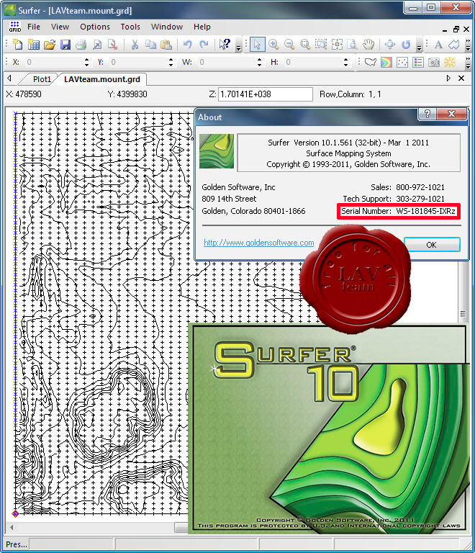This screenshot has height=553, width=475.
Task: Click the Zoom Selected icon
Action: (x=321, y=45)
